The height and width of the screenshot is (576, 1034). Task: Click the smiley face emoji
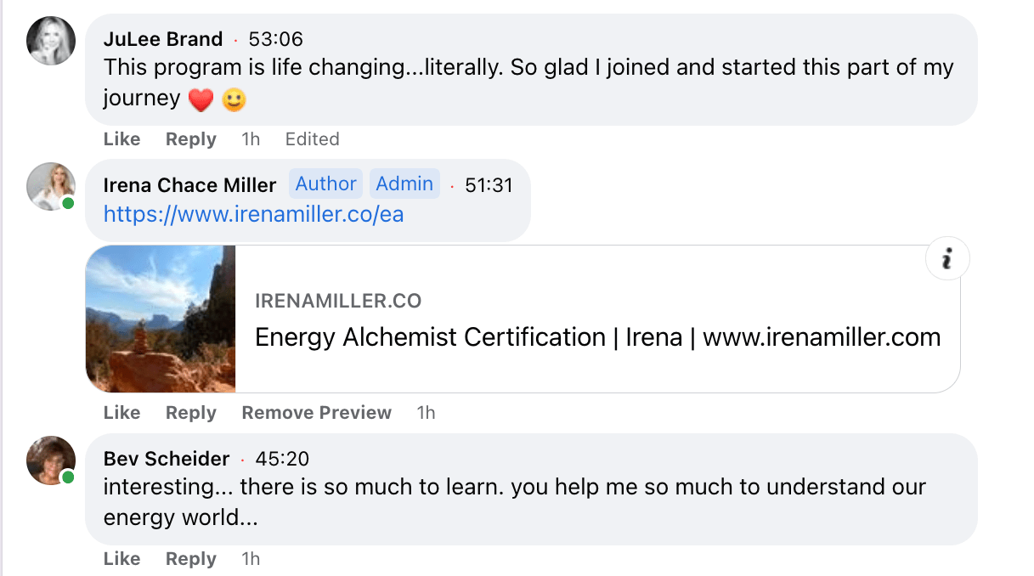pos(234,101)
